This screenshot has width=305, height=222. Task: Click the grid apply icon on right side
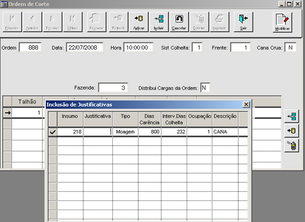[x=292, y=131]
